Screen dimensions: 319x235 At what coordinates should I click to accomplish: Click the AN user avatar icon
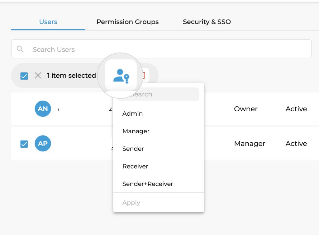tap(43, 109)
